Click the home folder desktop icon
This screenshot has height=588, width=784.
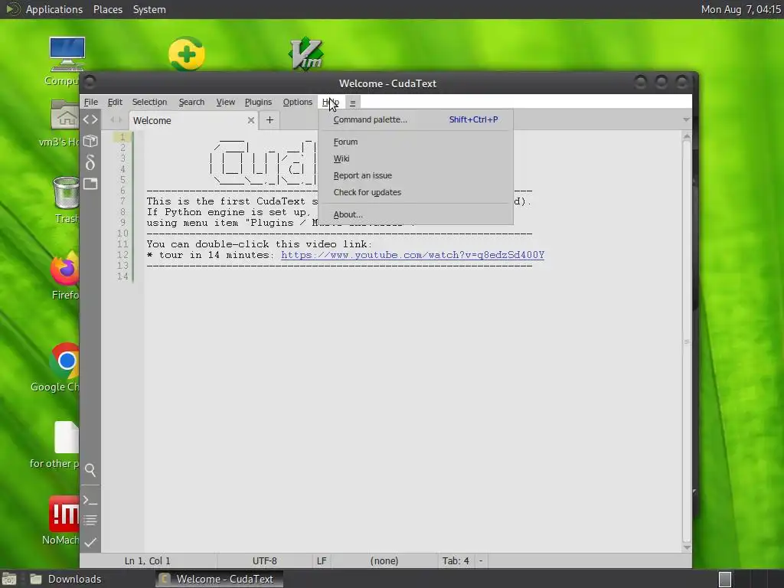pos(65,115)
